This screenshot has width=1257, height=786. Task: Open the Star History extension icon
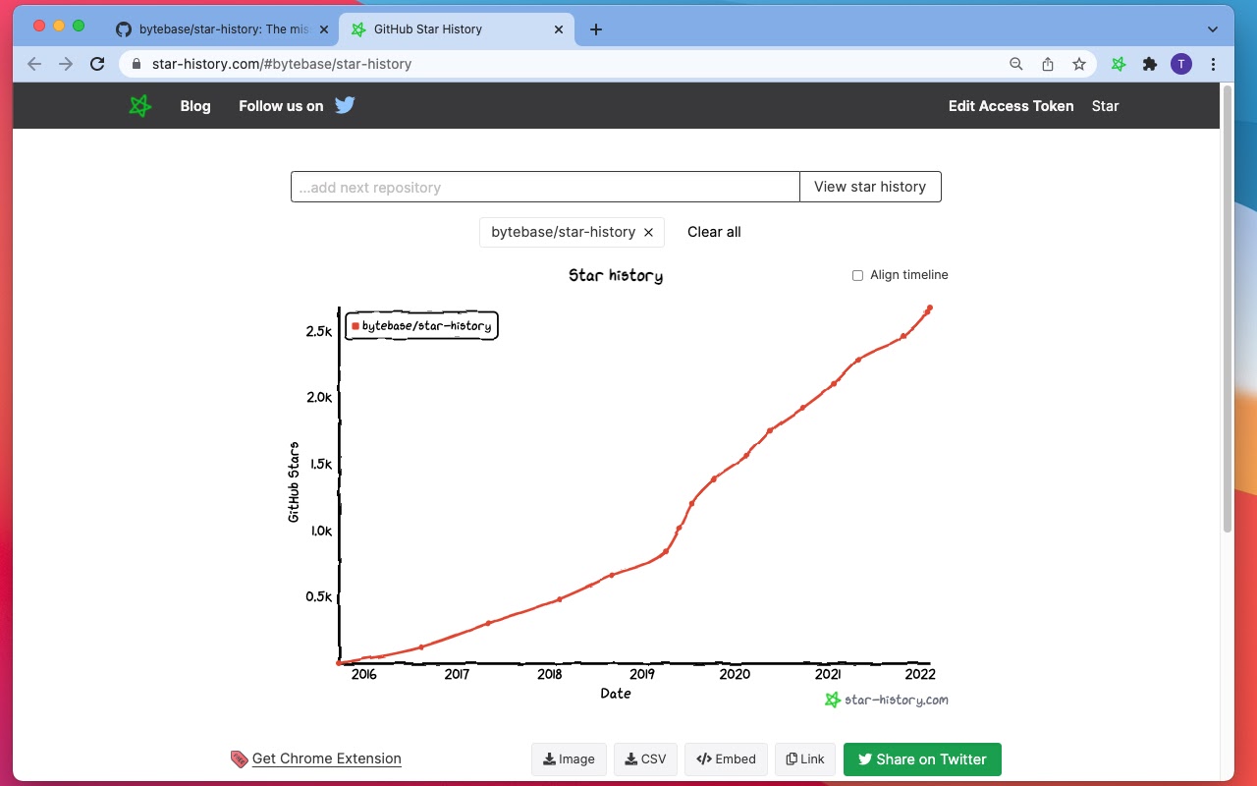coord(1119,64)
